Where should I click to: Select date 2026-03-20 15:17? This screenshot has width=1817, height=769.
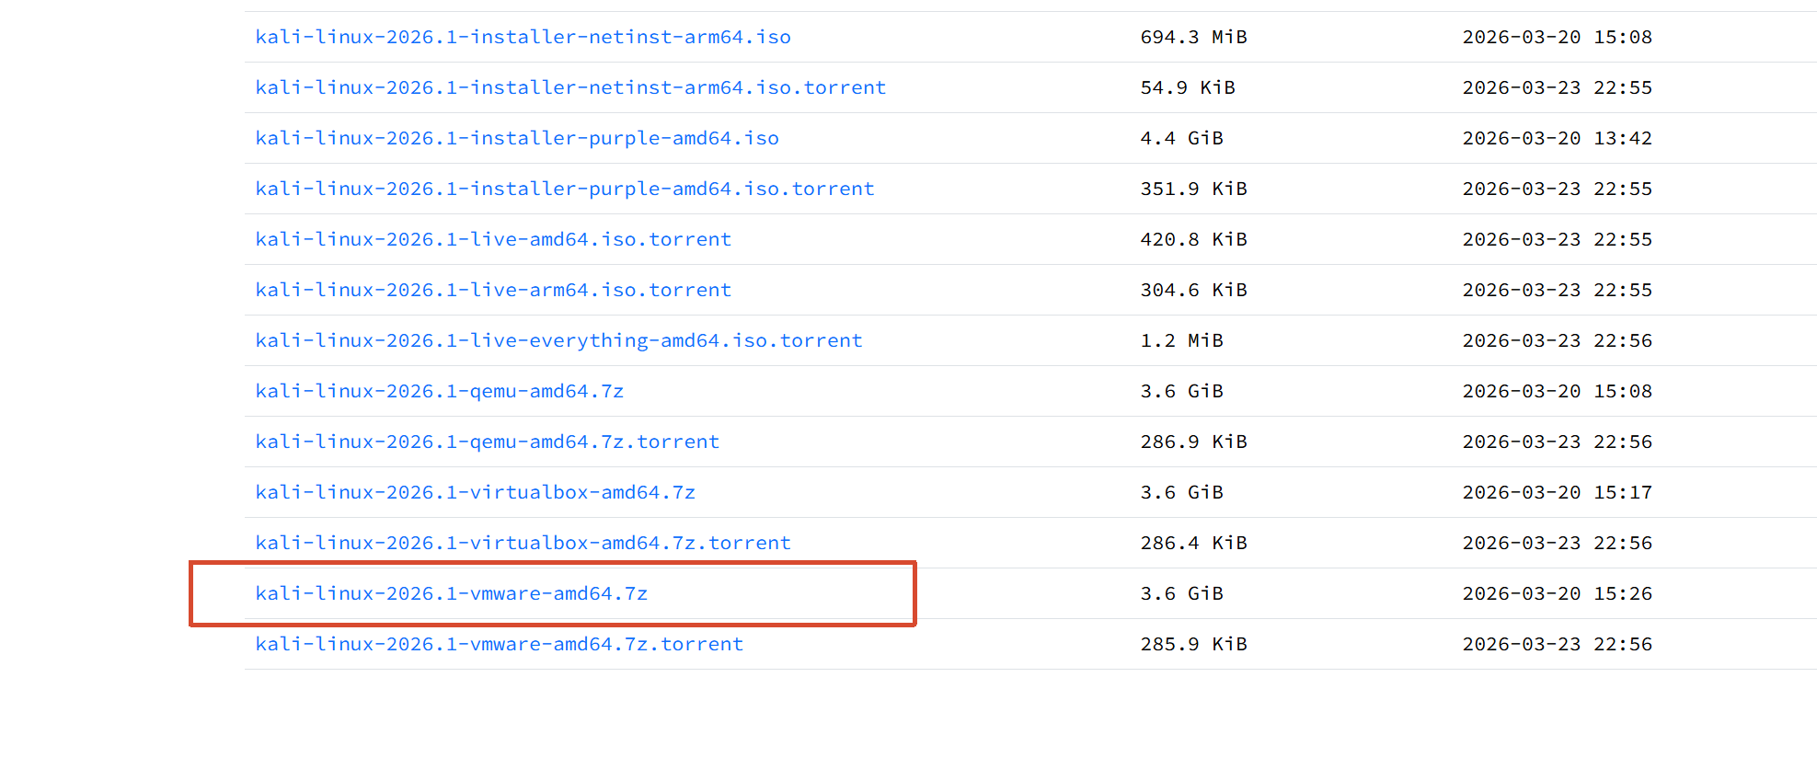coord(1557,492)
